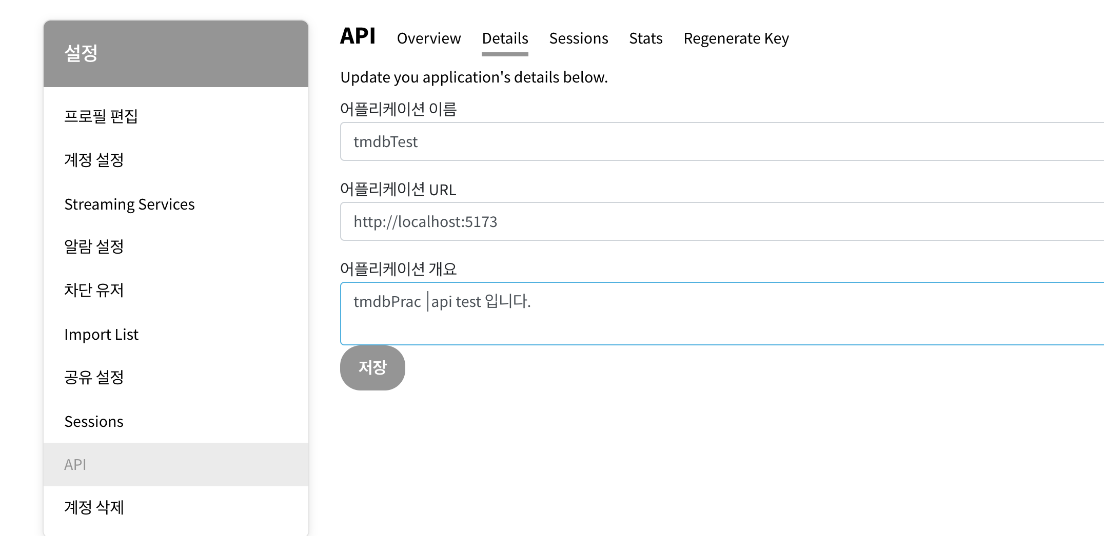The image size is (1104, 536).
Task: Go to 계정 설정 settings
Action: [x=94, y=160]
